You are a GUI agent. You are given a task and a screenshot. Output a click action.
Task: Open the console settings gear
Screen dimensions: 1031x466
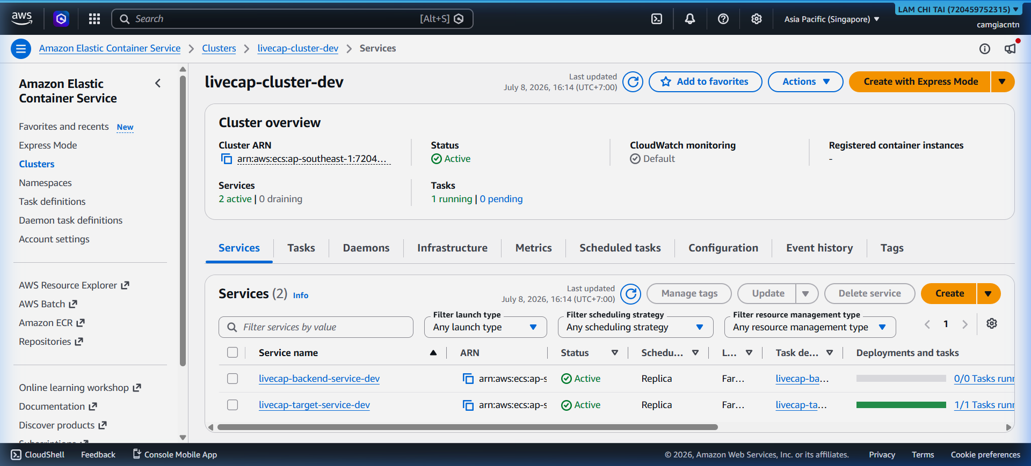coord(757,19)
